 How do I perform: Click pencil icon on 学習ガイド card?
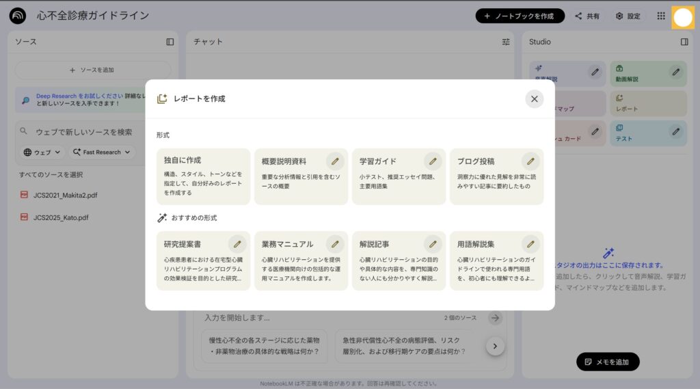click(432, 161)
